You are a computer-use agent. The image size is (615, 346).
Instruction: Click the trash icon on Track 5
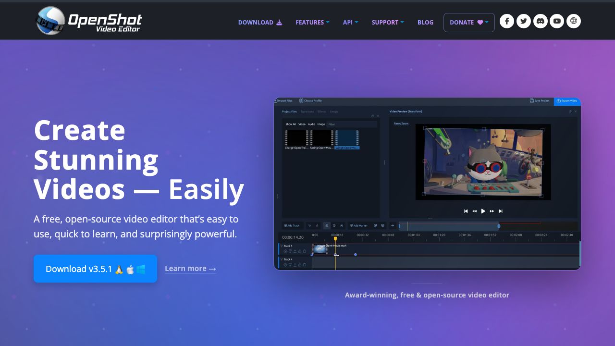[305, 251]
